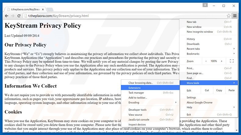Toggle fullscreen mode icon beside zoom

point(232,61)
